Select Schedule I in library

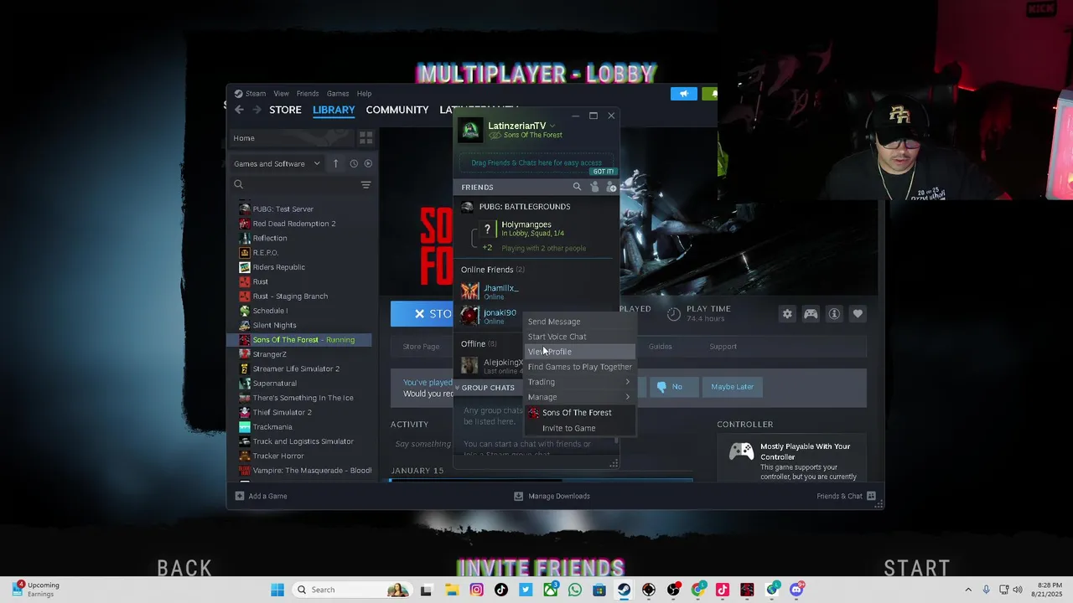coord(270,311)
